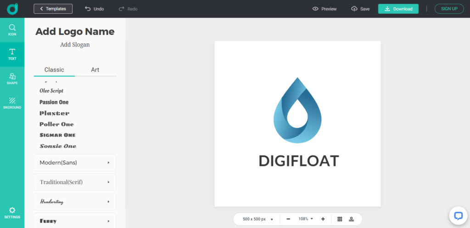Click the zoom out minus icon
The width and height of the screenshot is (470, 228).
pos(288,219)
